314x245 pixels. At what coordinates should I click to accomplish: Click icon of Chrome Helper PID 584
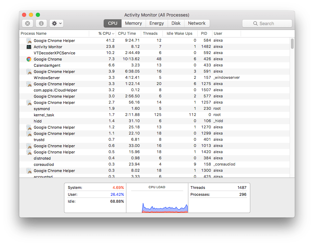click(x=29, y=41)
